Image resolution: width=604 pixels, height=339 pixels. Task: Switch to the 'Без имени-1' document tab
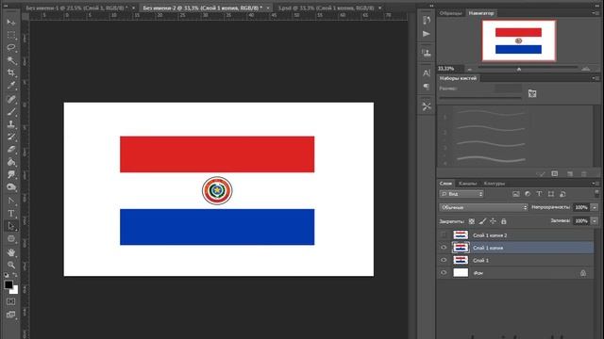[x=77, y=8]
